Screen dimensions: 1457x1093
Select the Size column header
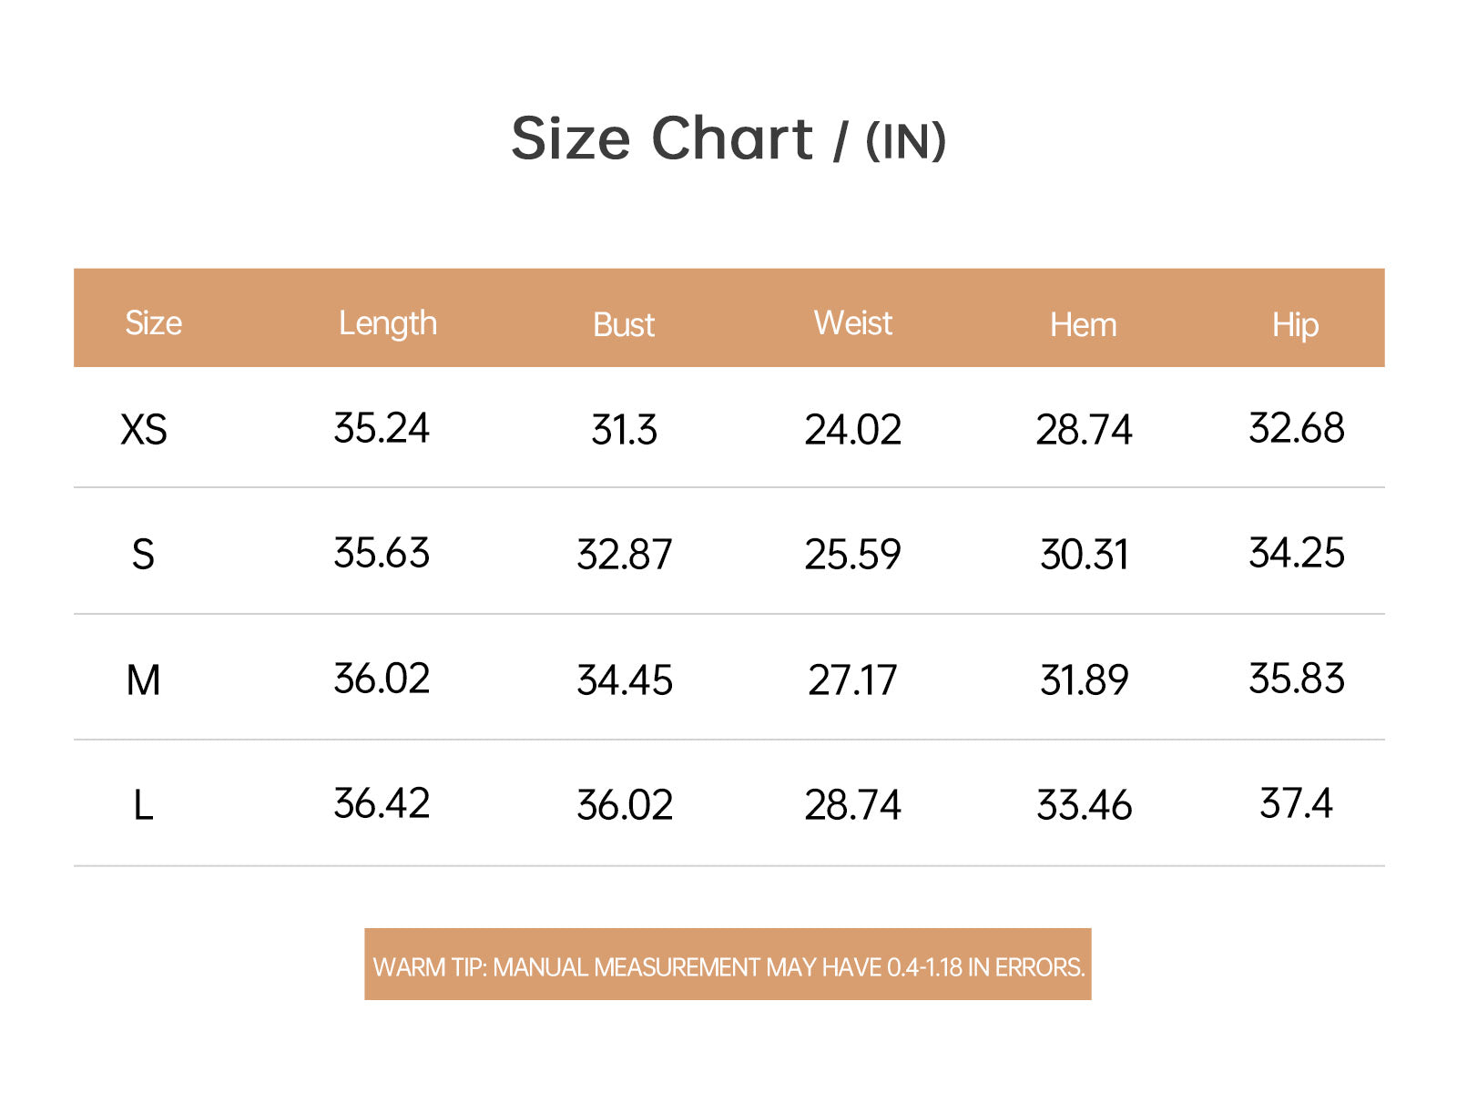(153, 323)
